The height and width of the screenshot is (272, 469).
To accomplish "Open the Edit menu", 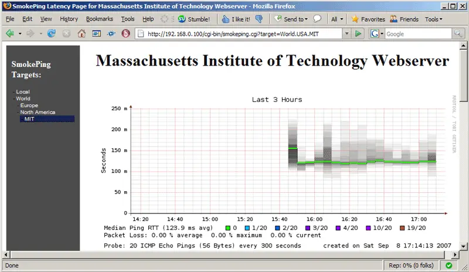I will 27,19.
